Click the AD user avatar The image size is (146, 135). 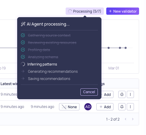coord(88,107)
